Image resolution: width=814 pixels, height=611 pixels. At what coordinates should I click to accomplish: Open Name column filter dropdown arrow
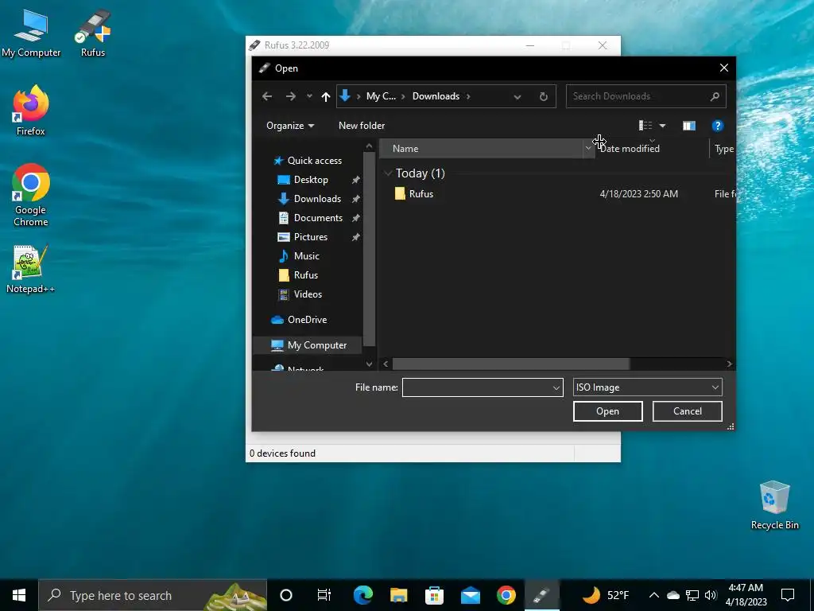(x=588, y=149)
